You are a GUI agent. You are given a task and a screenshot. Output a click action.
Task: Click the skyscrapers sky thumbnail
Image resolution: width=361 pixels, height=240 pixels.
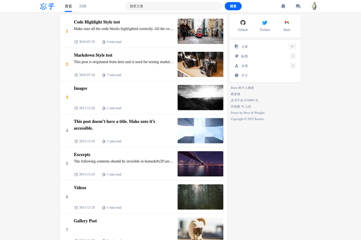(200, 131)
